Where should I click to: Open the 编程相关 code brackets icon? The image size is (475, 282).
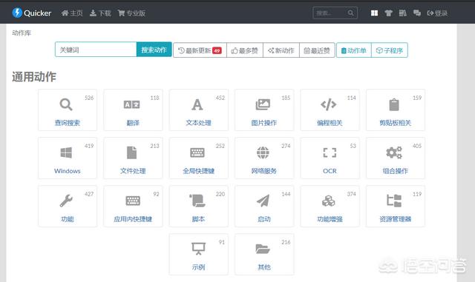coord(328,104)
